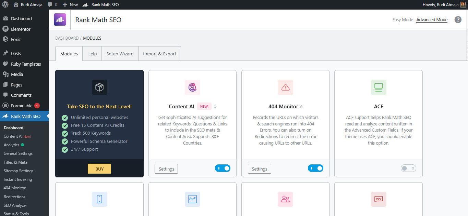Click the Rank Math SEO sidebar icon

[x=5, y=116]
